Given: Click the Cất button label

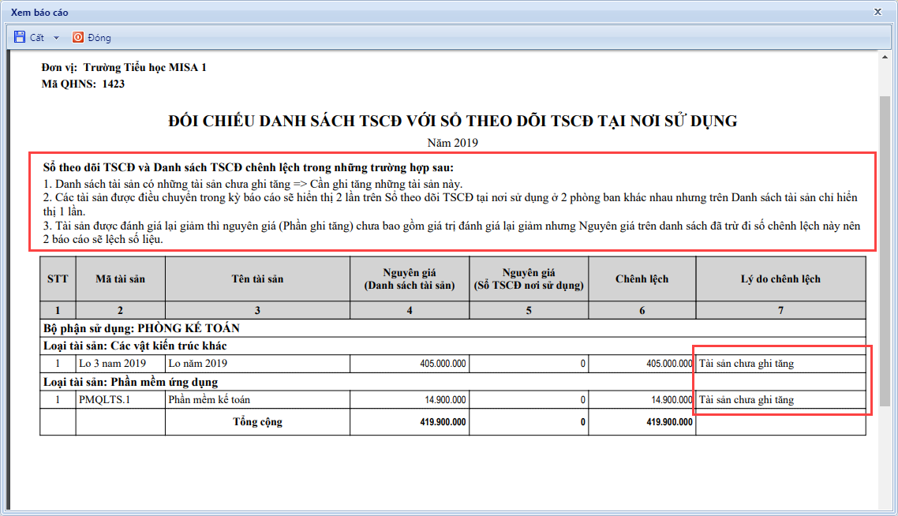Looking at the screenshot, I should 36,38.
